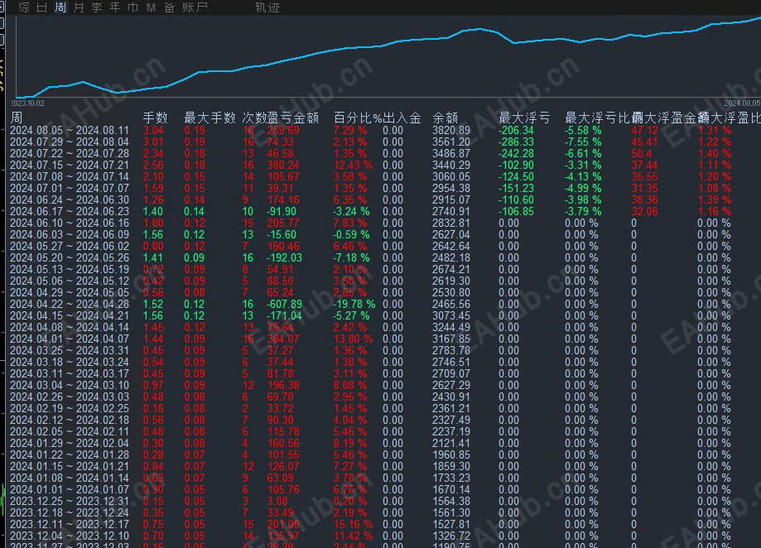The width and height of the screenshot is (761, 548).
Task: Click max floating loss ratio -7.55 %
Action: (x=583, y=142)
